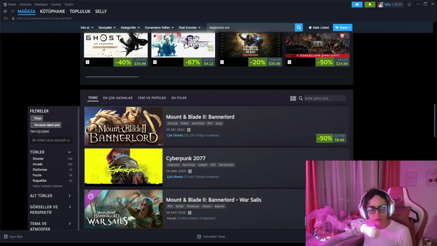This screenshot has width=437, height=246.
Task: Click 'Daha Fazlasını Göster' under TÜRLER
Action: pos(47,186)
